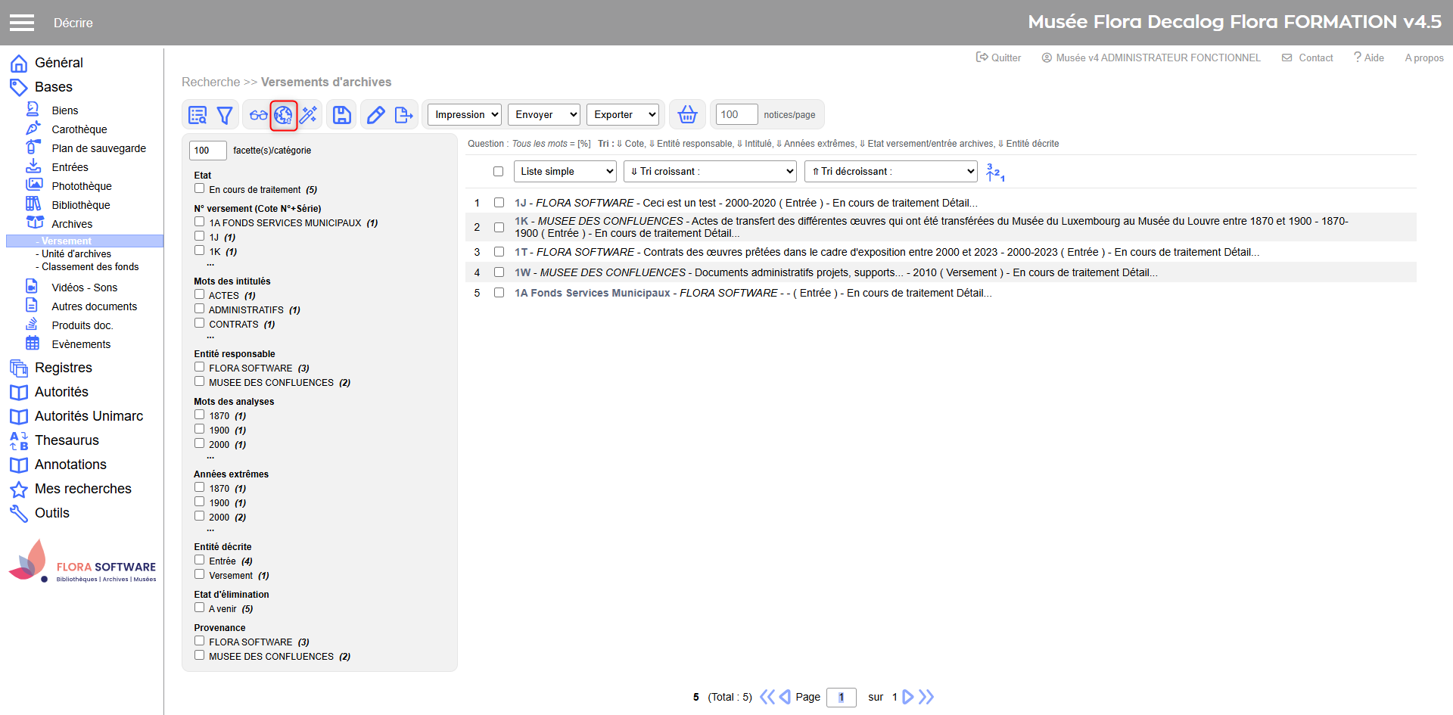1453x715 pixels.
Task: Open the 'Liste simple' display dropdown
Action: click(x=565, y=172)
